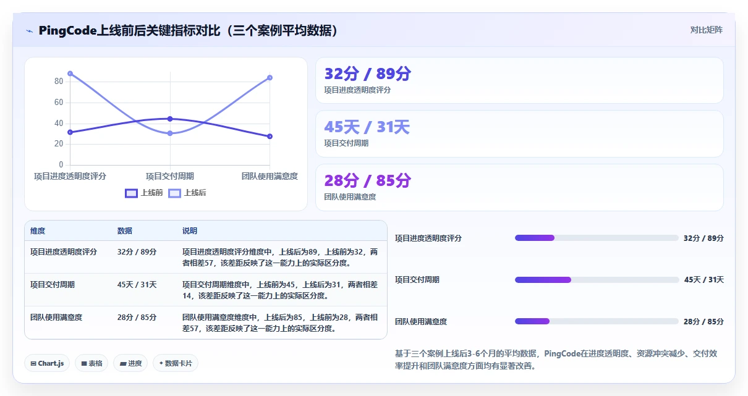Click table value 28分 / 85分
The image size is (748, 396).
(137, 317)
